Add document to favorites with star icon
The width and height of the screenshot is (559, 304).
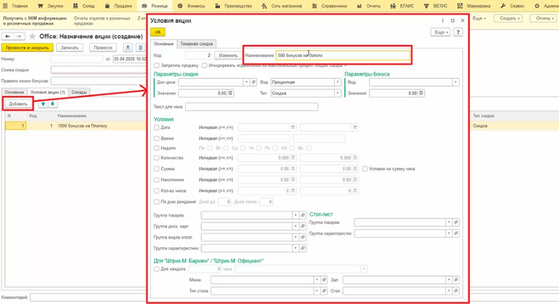(32, 37)
